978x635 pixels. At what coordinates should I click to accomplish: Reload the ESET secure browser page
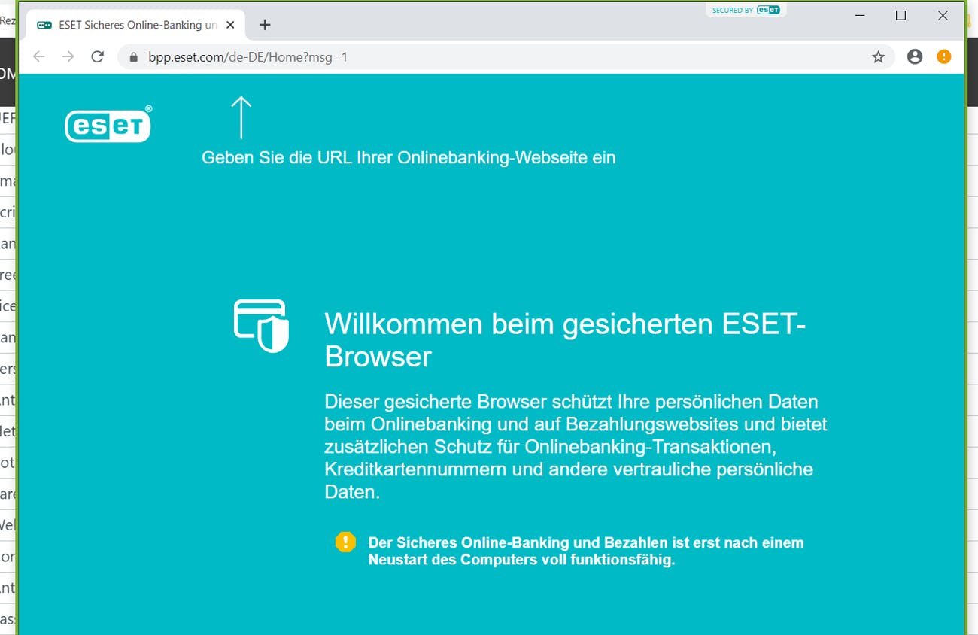[97, 57]
